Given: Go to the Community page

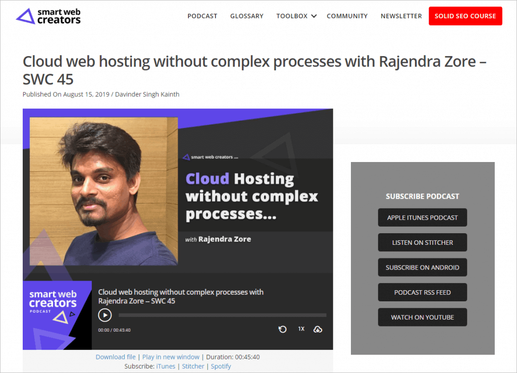Looking at the screenshot, I should coord(347,16).
